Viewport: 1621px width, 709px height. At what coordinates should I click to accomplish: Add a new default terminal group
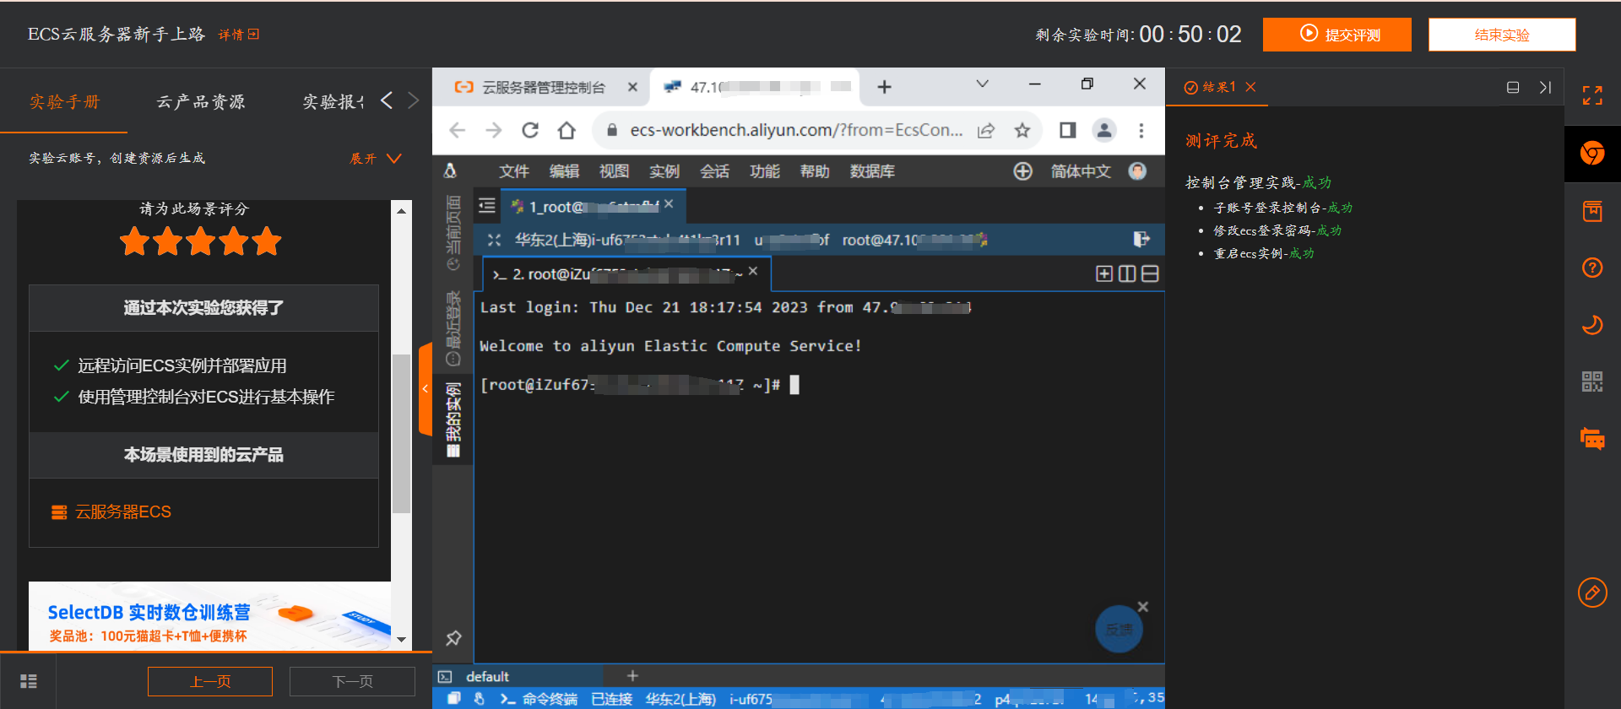tap(632, 676)
